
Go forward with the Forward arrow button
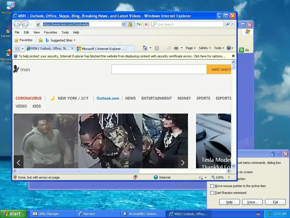(25, 24)
